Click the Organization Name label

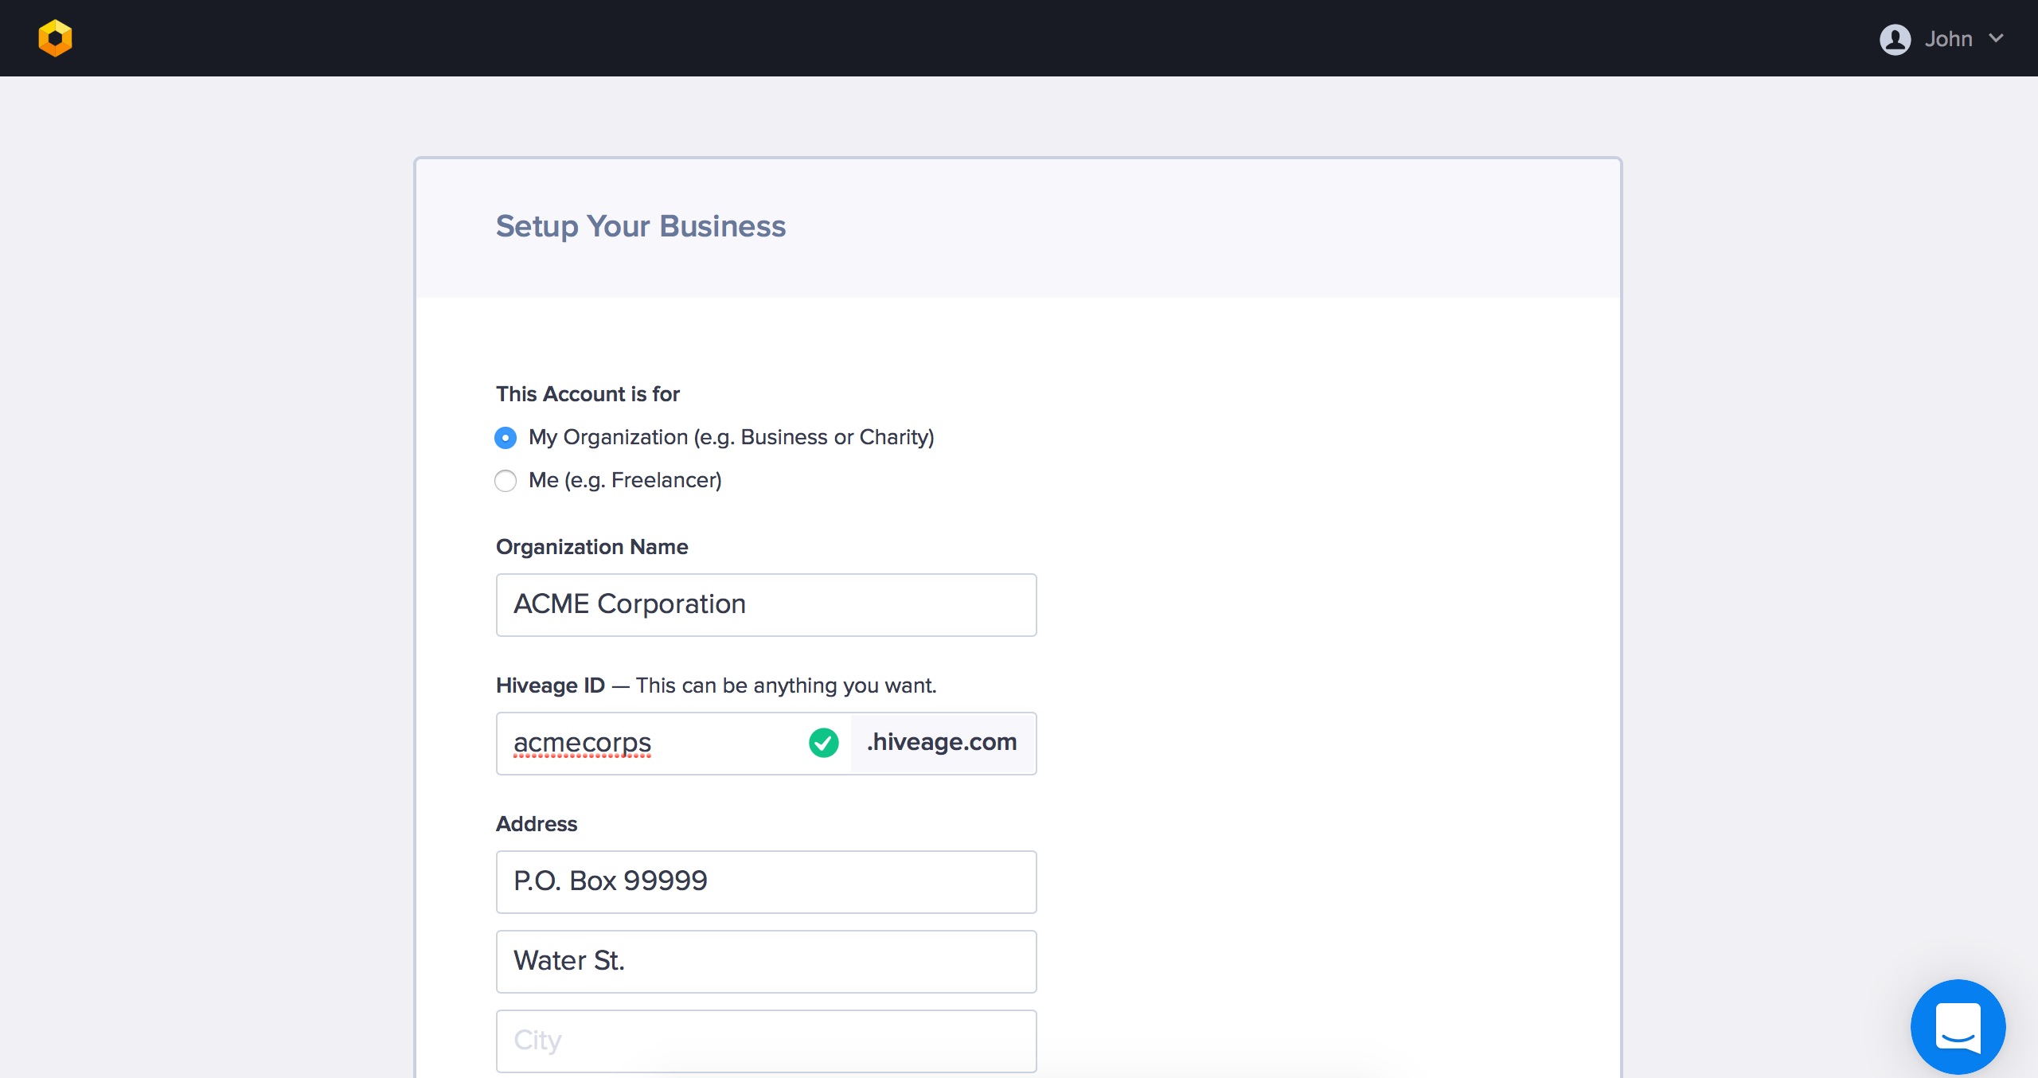[x=591, y=547]
